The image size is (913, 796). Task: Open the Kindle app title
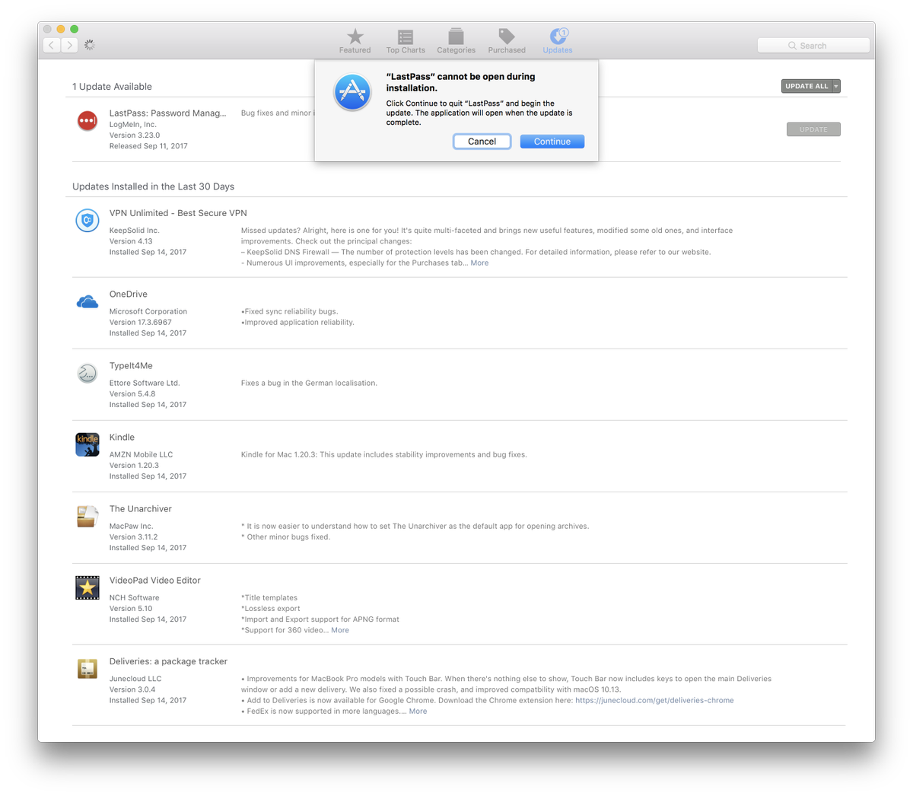122,437
